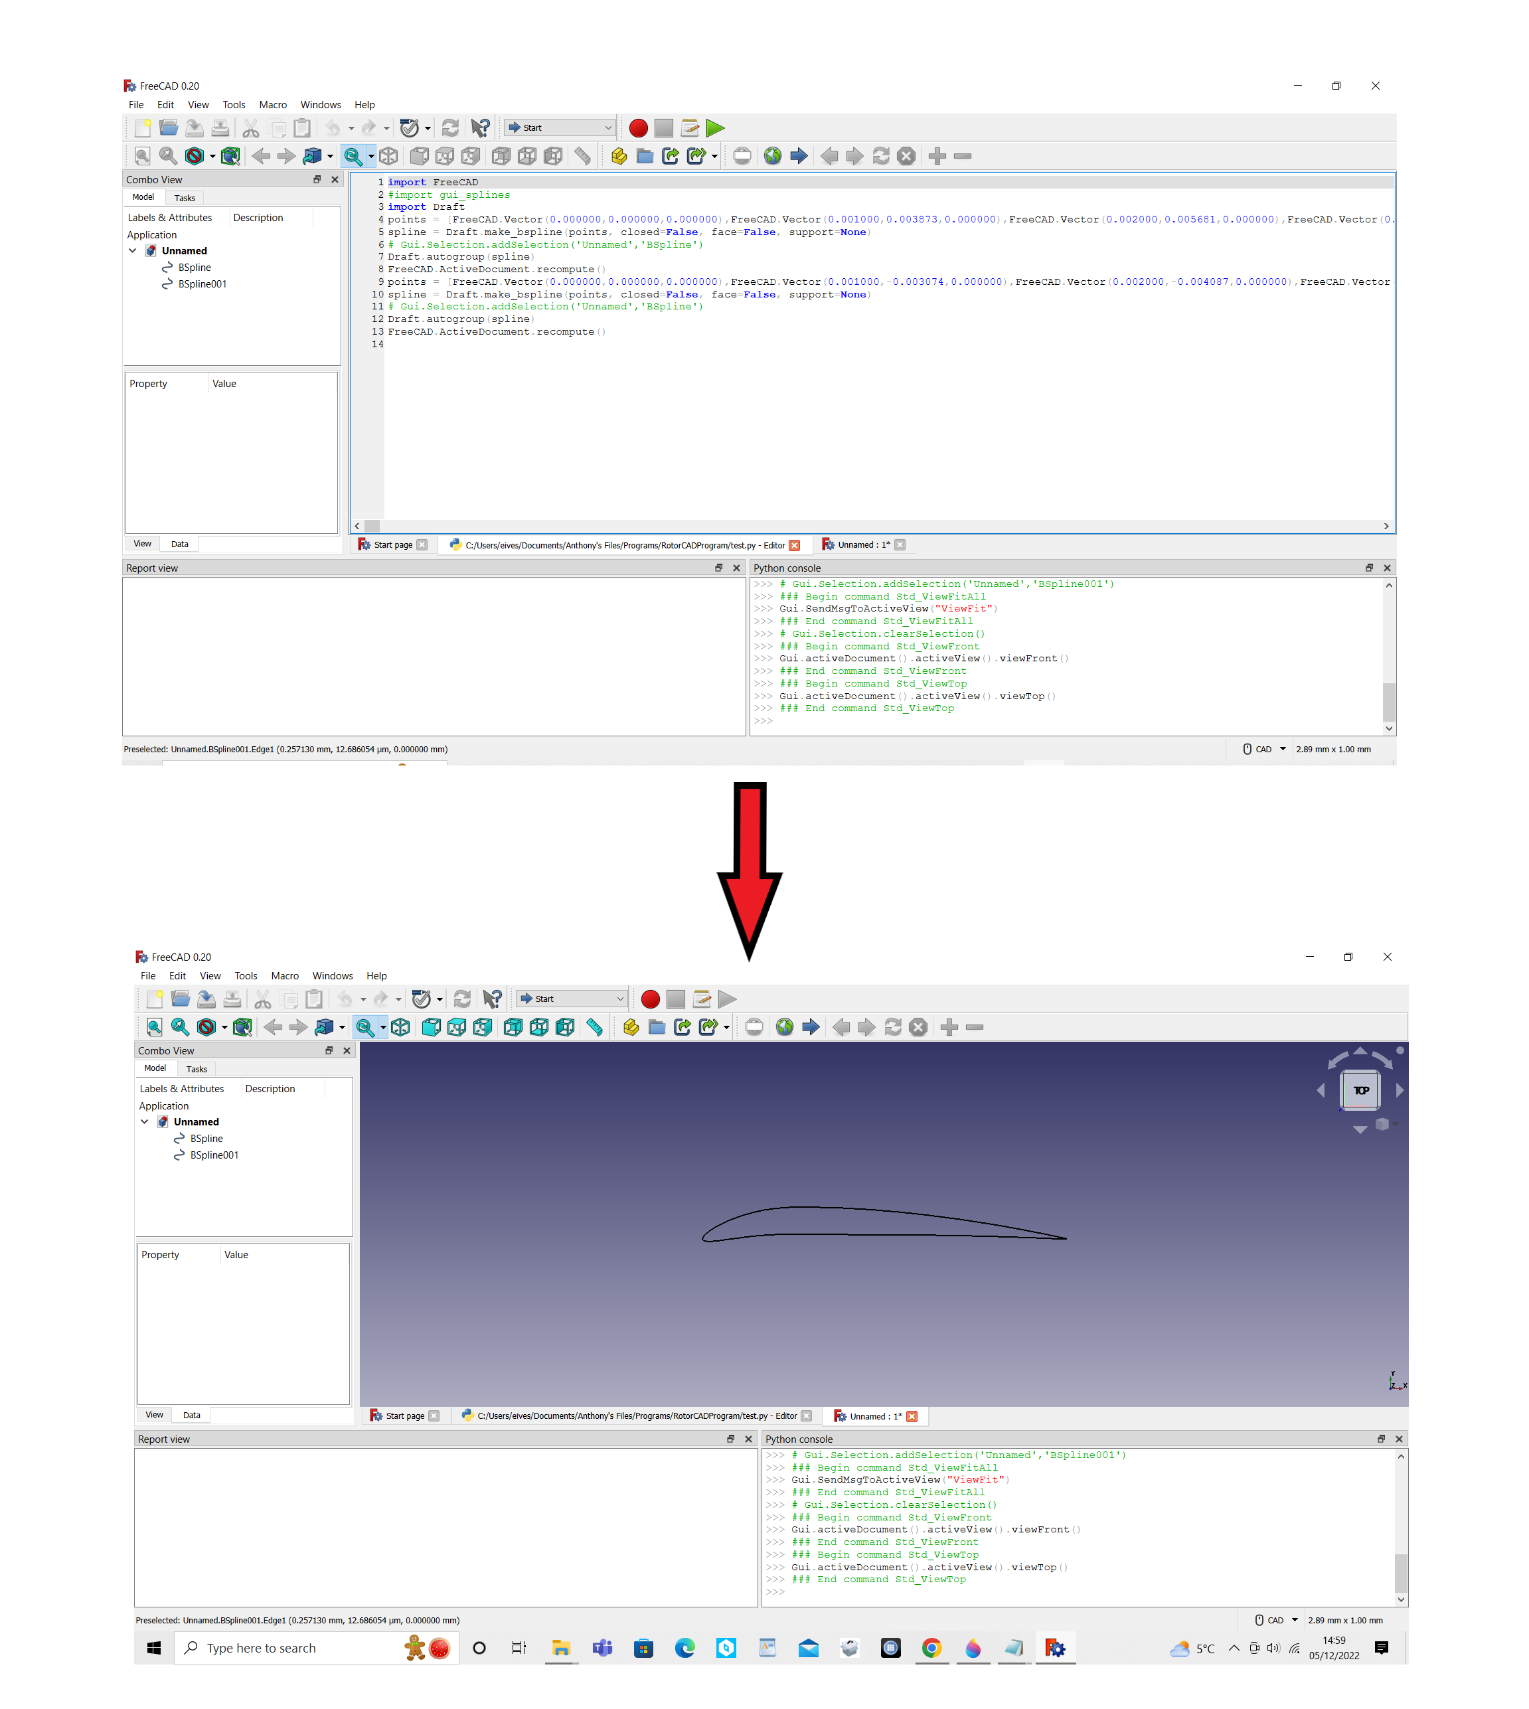The image size is (1529, 1709).
Task: Switch to Unnamed : 1* document tab in upper window
Action: point(864,544)
